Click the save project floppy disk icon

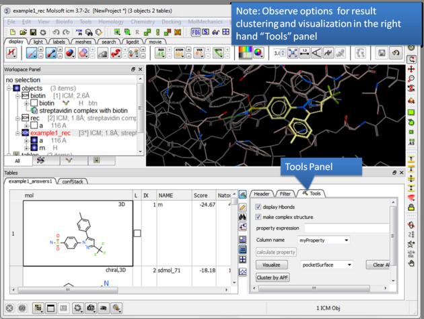coord(33,32)
